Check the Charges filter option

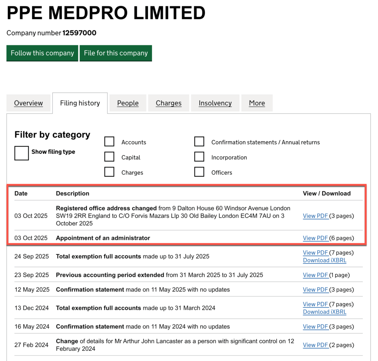click(x=109, y=171)
